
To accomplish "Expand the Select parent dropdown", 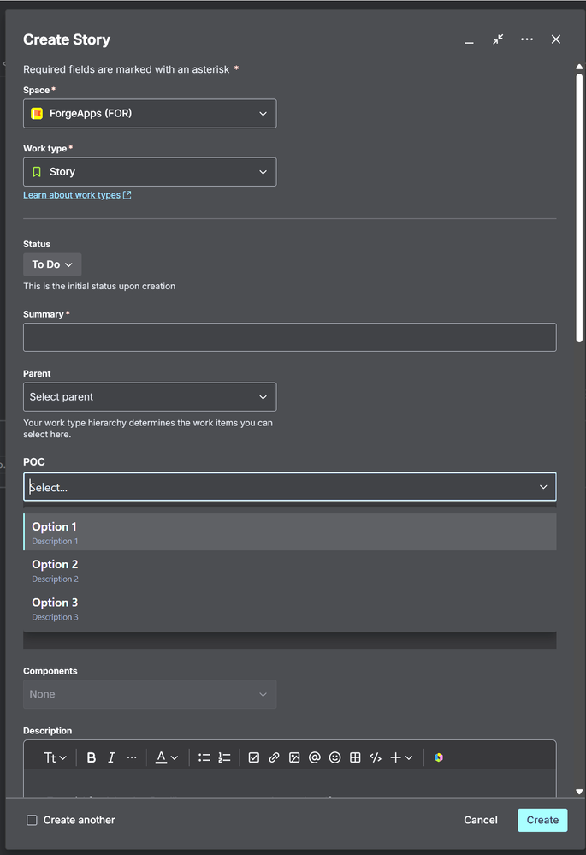I will 150,397.
